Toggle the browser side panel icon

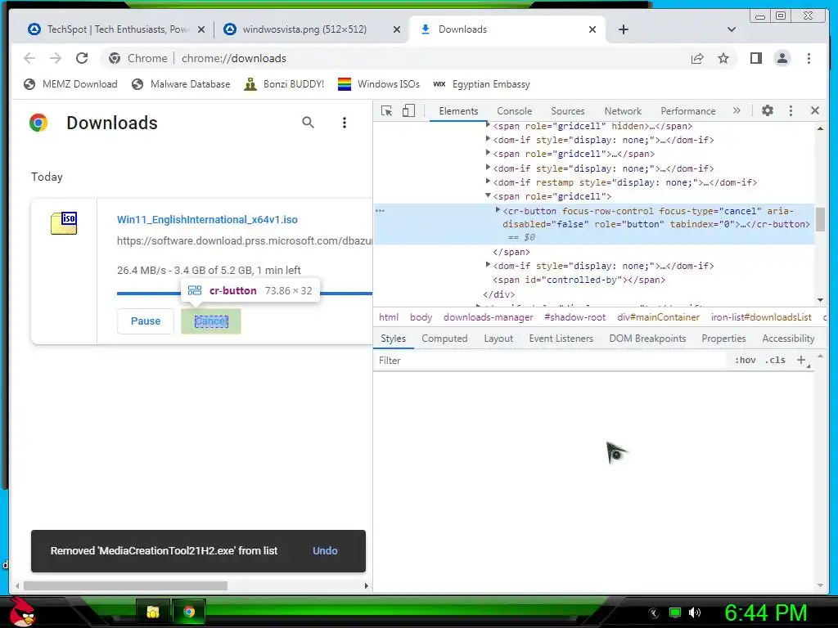(x=755, y=58)
